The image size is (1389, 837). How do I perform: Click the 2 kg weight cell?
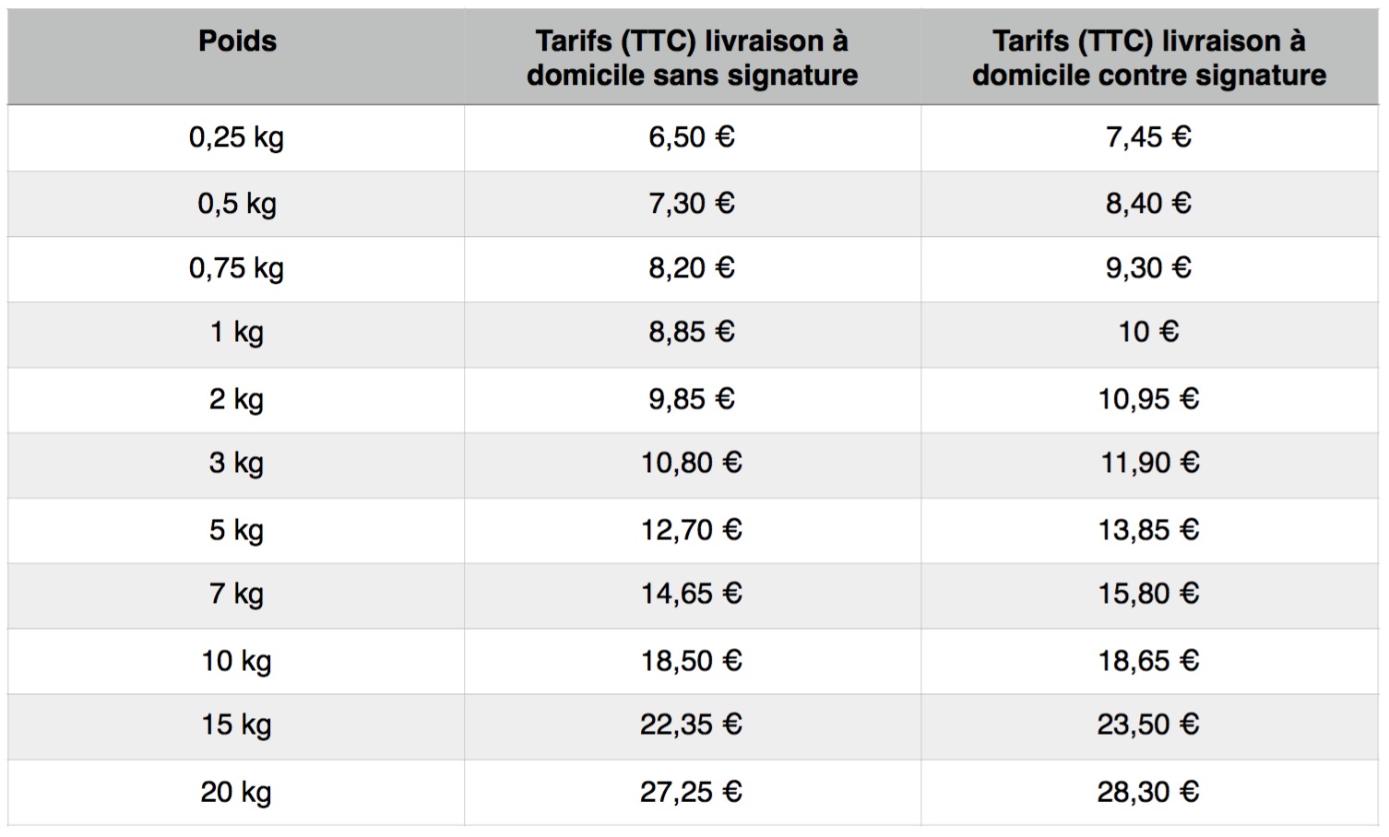pyautogui.click(x=236, y=399)
